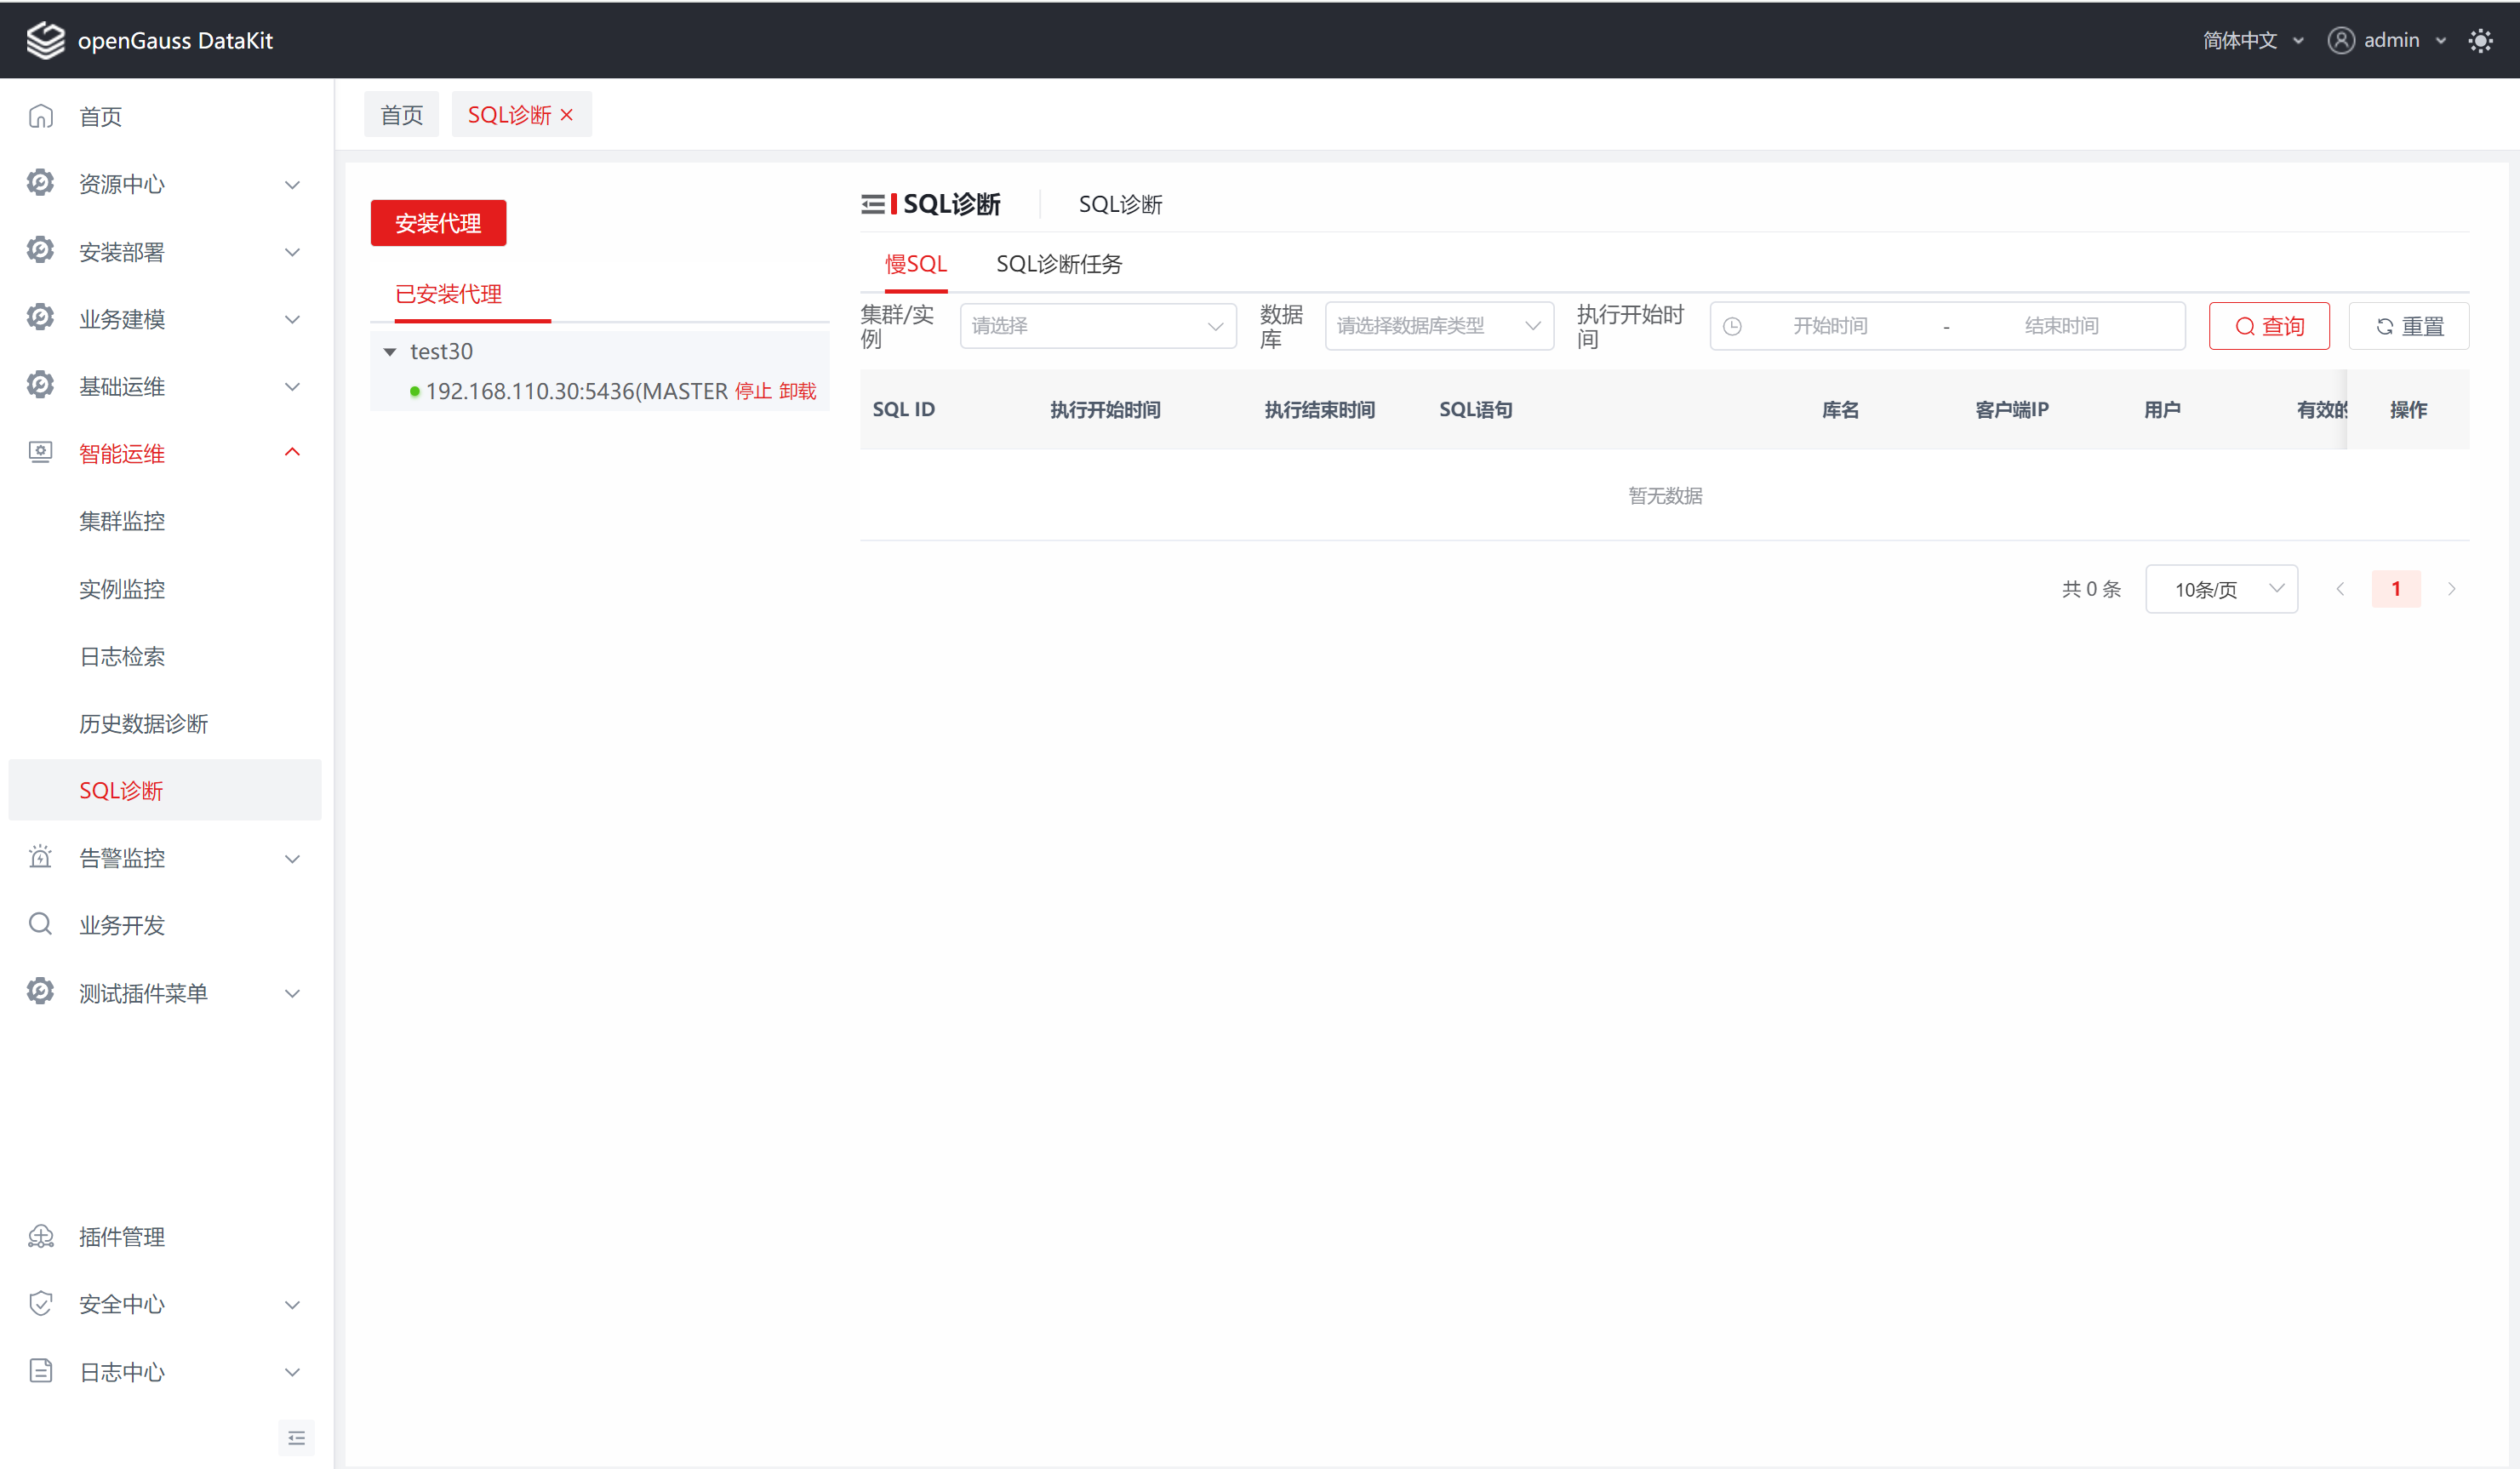
Task: Open the 集群/实例 dropdown
Action: [x=1097, y=326]
